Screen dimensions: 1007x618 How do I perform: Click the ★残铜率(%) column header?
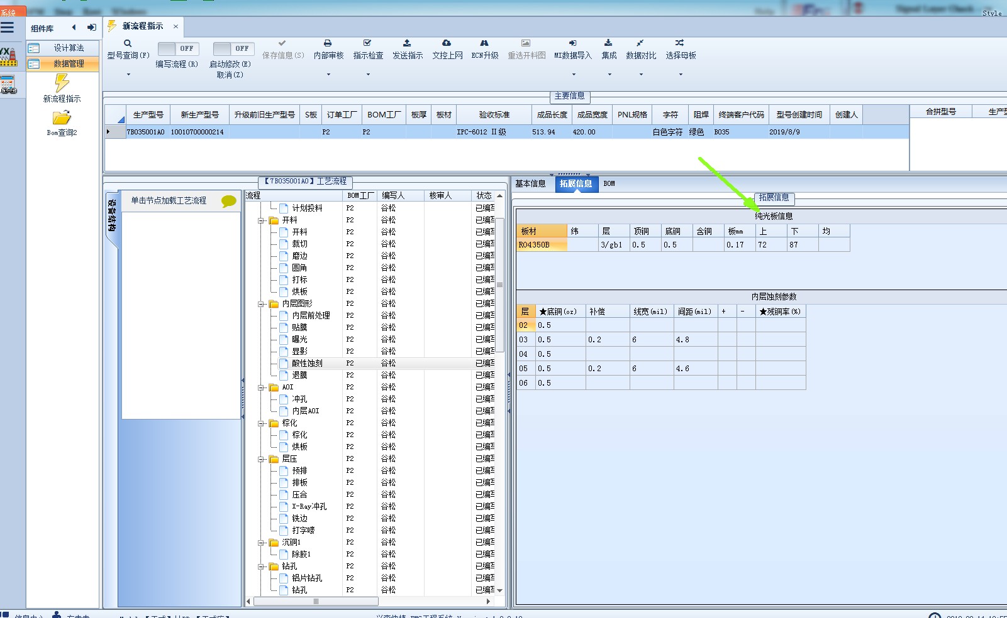tap(780, 312)
